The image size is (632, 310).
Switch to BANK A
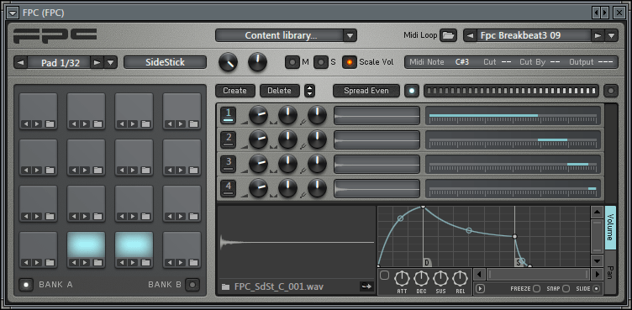click(x=26, y=285)
